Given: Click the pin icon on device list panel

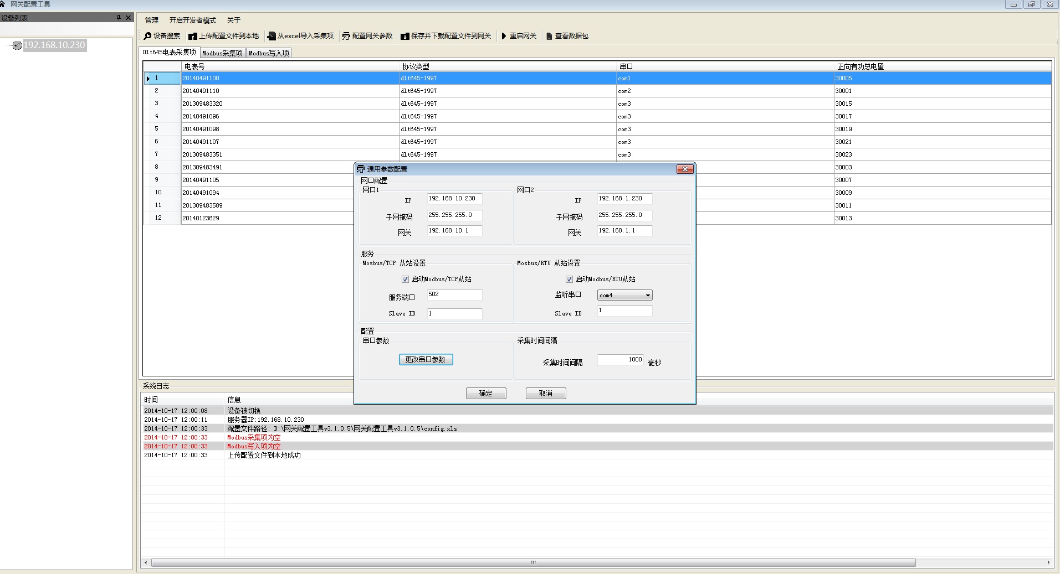Looking at the screenshot, I should point(119,18).
